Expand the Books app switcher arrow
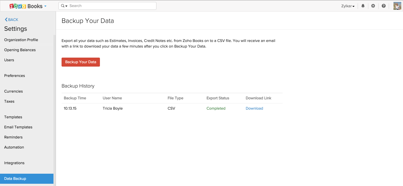Image resolution: width=403 pixels, height=186 pixels. pos(45,6)
